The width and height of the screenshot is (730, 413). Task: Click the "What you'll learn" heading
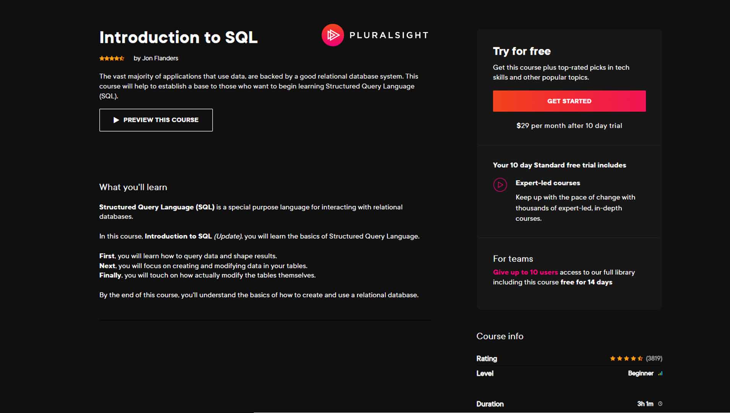coord(133,187)
